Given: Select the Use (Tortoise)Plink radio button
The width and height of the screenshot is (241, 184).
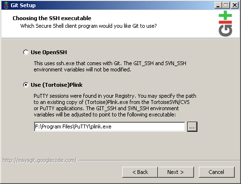Looking at the screenshot, I should click(x=25, y=85).
